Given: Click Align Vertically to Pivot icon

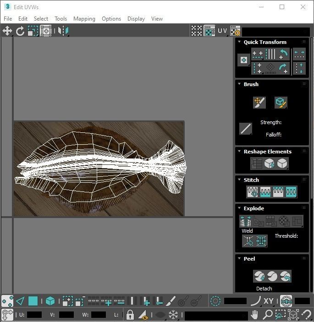Looking at the screenshot, I should pyautogui.click(x=258, y=68).
